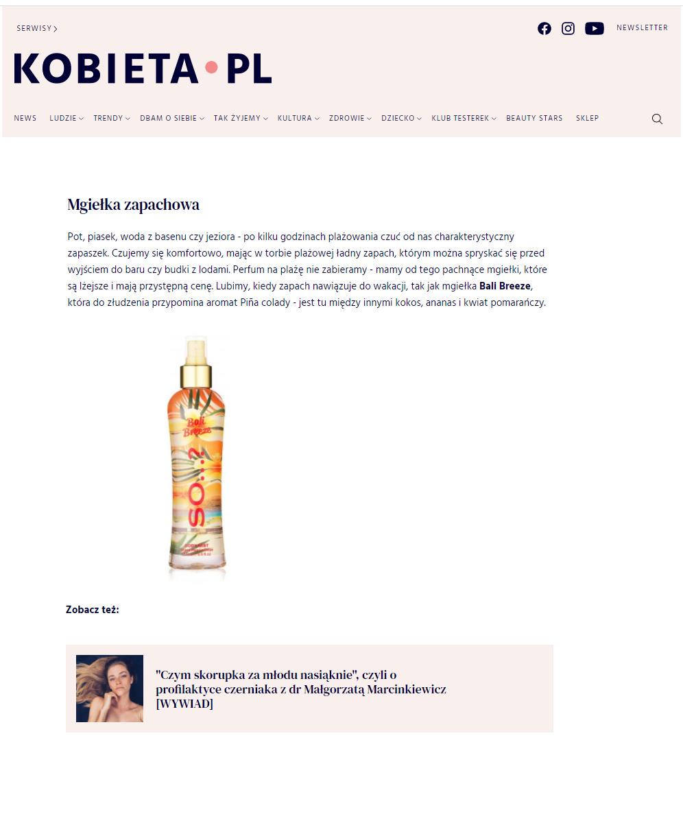Click the Bali Breeze mist bottle image
This screenshot has width=683, height=823.
(197, 458)
